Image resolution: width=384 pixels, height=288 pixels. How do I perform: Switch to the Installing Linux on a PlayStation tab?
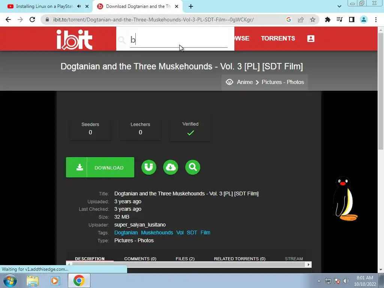[44, 6]
